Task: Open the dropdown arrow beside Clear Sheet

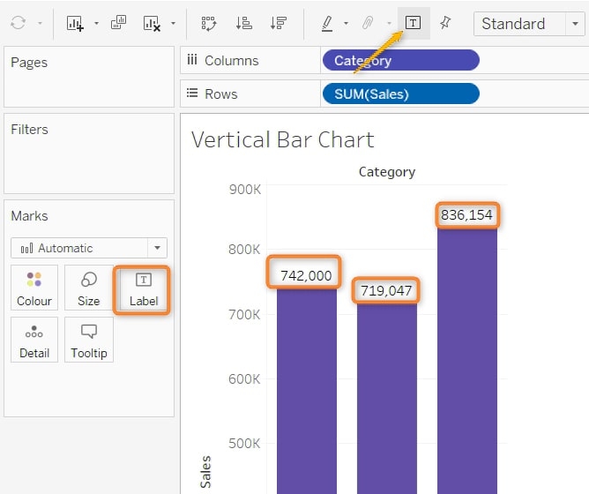Action: pos(173,24)
